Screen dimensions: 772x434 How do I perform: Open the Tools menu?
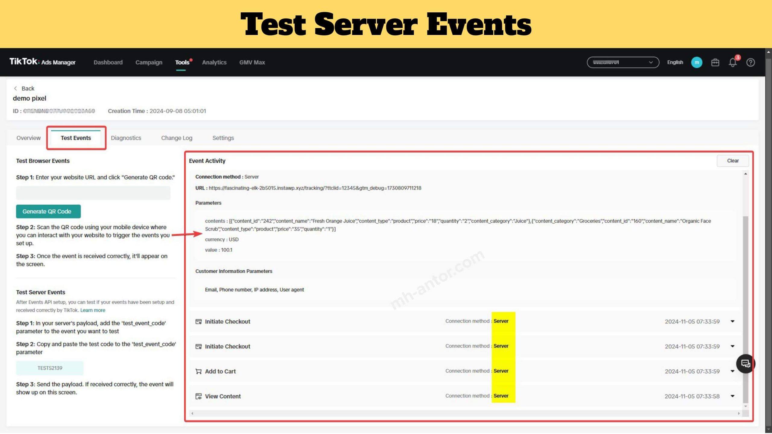182,62
